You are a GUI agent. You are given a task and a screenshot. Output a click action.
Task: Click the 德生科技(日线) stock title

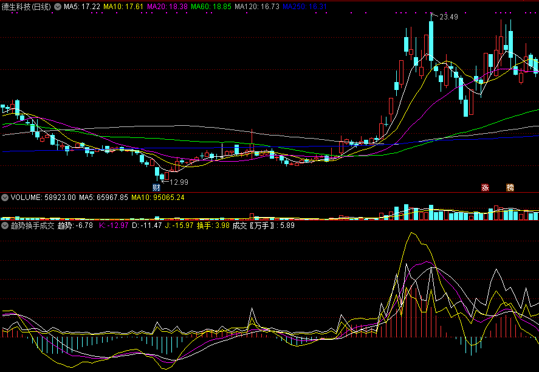pyautogui.click(x=26, y=7)
